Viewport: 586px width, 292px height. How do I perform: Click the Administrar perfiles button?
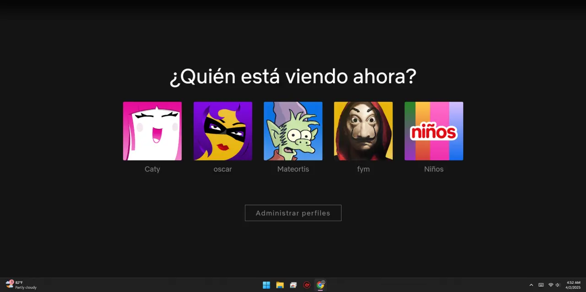(x=293, y=213)
